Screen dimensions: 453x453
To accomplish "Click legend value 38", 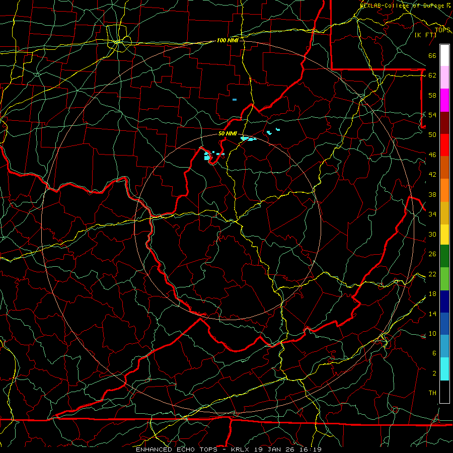I will point(432,194).
